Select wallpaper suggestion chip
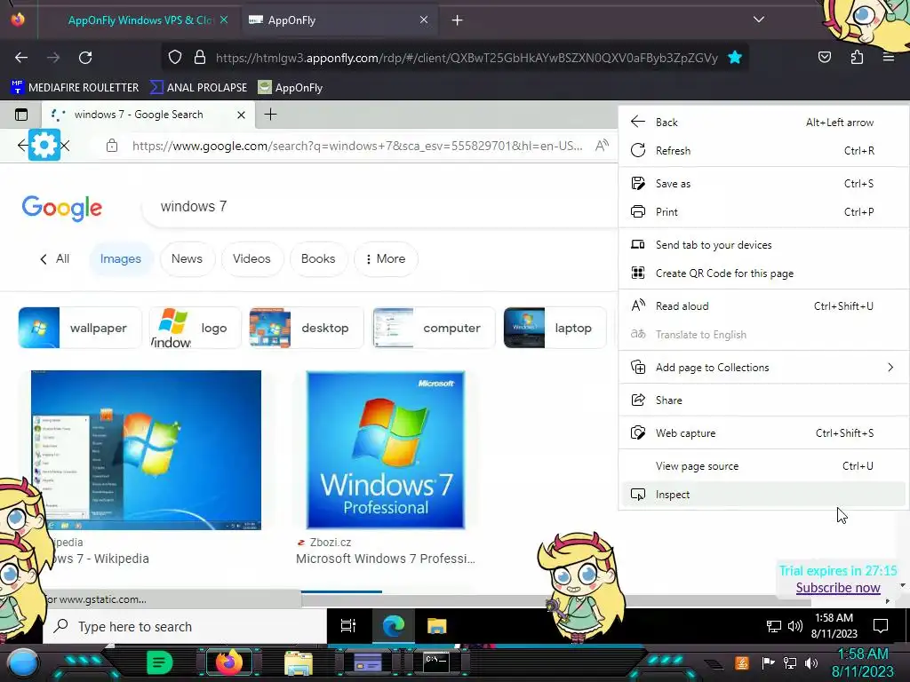 pos(80,328)
